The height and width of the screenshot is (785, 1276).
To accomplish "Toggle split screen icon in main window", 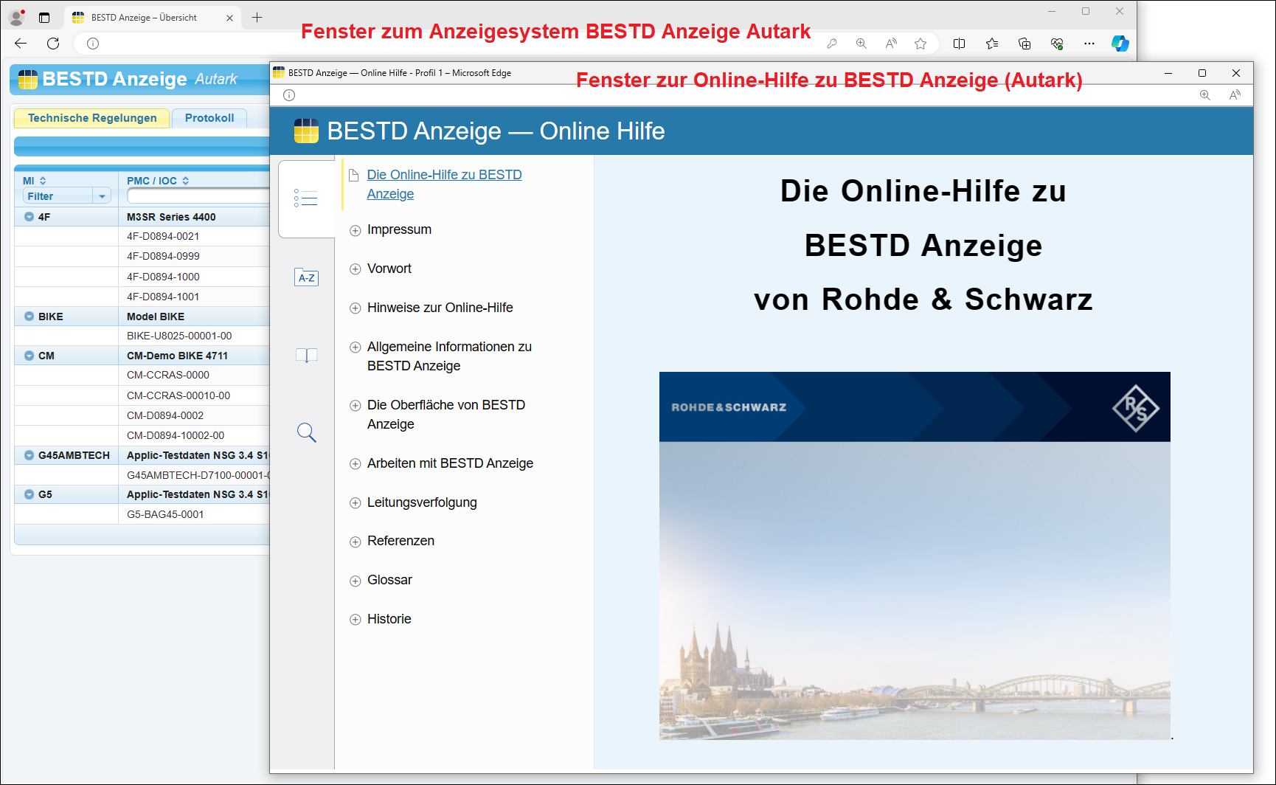I will [959, 44].
